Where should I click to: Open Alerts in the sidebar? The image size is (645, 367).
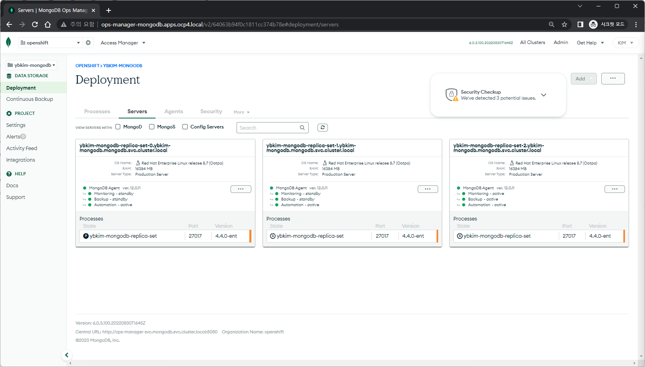(x=13, y=137)
